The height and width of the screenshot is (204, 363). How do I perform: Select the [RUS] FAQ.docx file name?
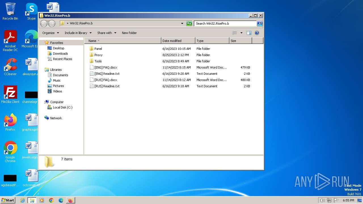(105, 80)
